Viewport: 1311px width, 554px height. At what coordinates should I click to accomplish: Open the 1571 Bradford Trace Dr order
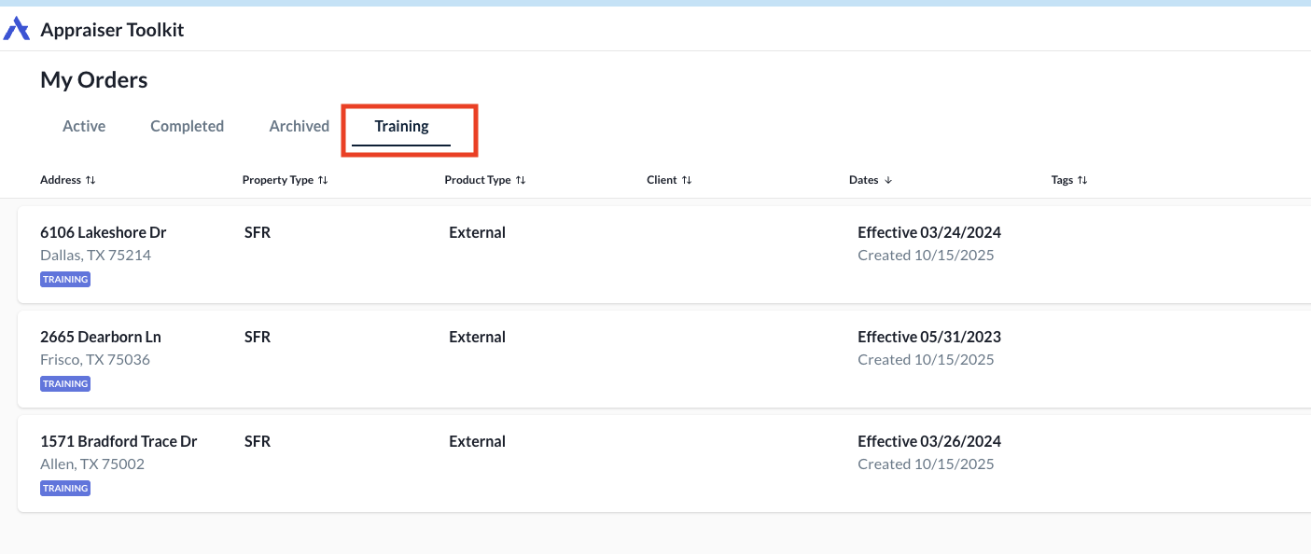664,464
